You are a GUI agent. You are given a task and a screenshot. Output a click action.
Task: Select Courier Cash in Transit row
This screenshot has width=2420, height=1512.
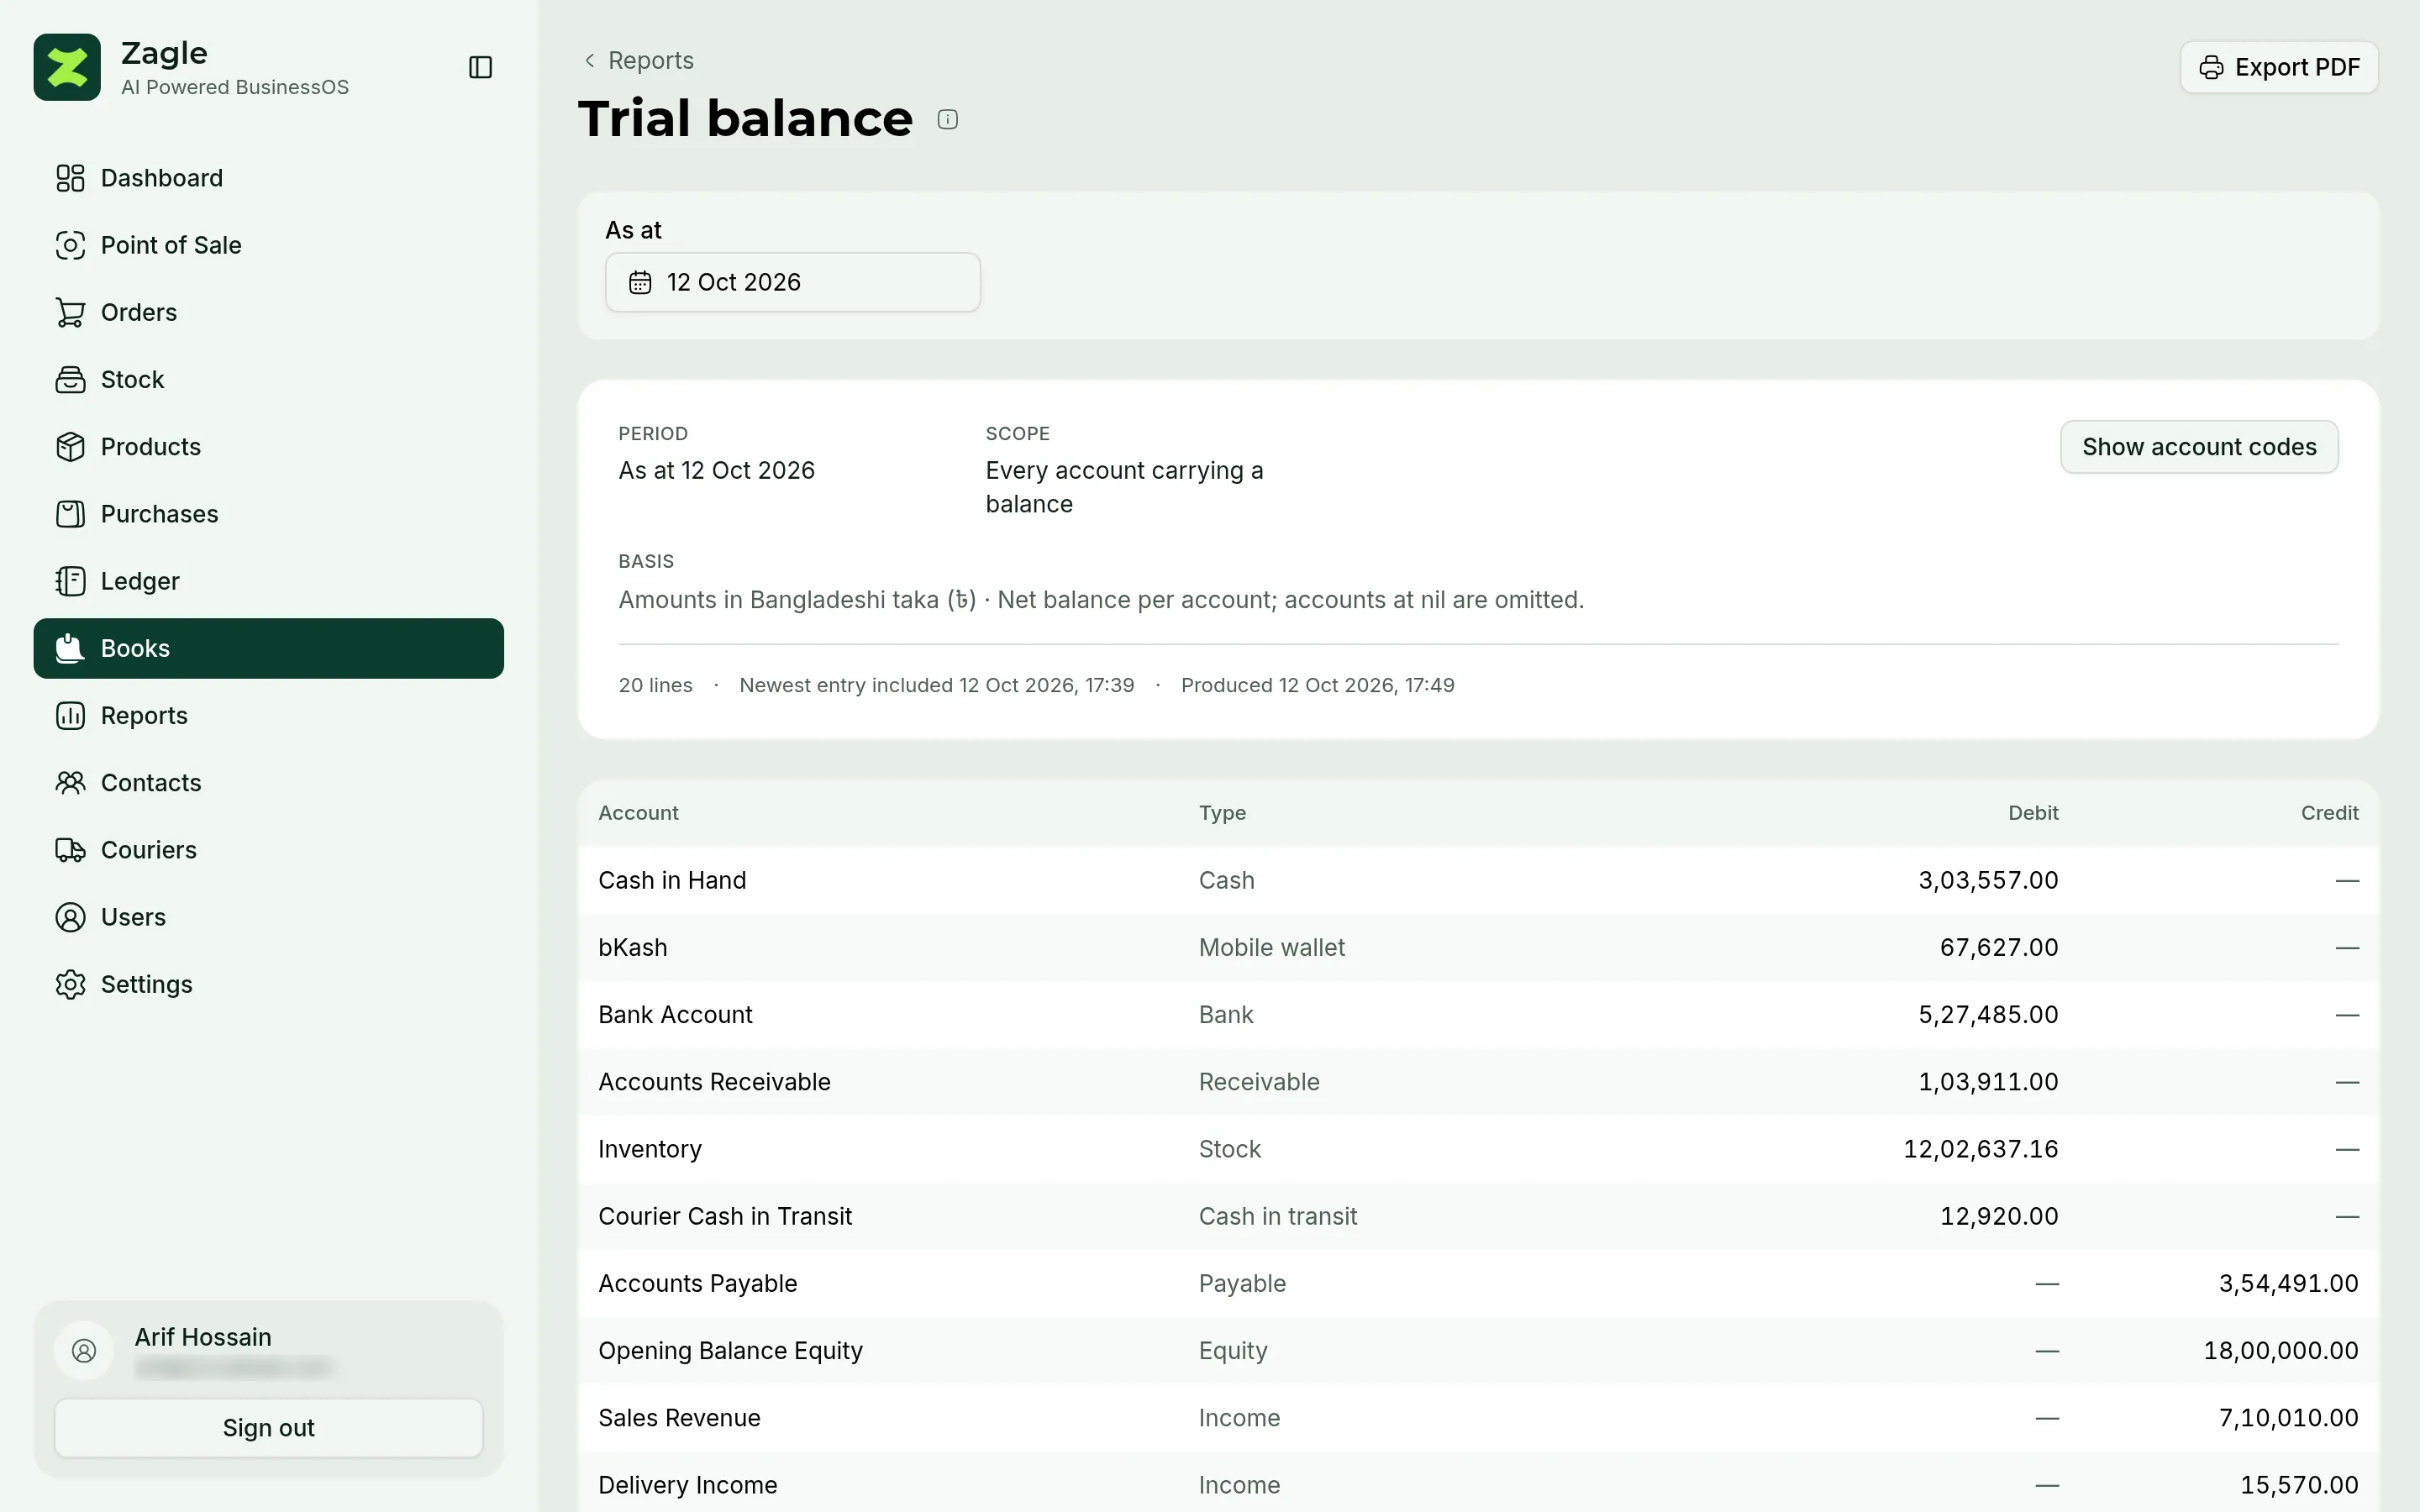(1478, 1216)
